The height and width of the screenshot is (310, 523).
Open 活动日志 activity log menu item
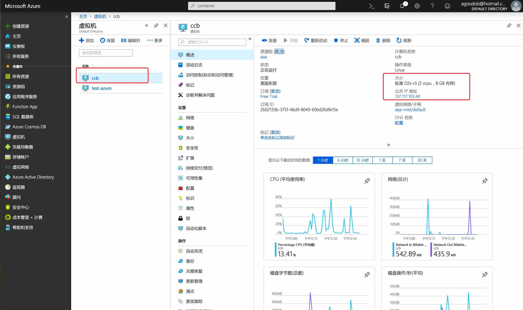point(194,65)
